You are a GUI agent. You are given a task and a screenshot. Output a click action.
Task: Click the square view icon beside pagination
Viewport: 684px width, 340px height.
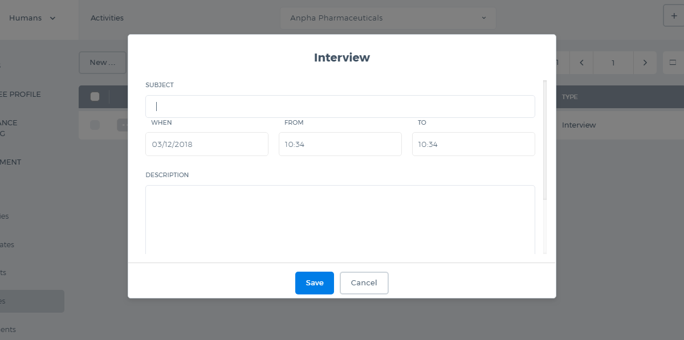coord(673,63)
